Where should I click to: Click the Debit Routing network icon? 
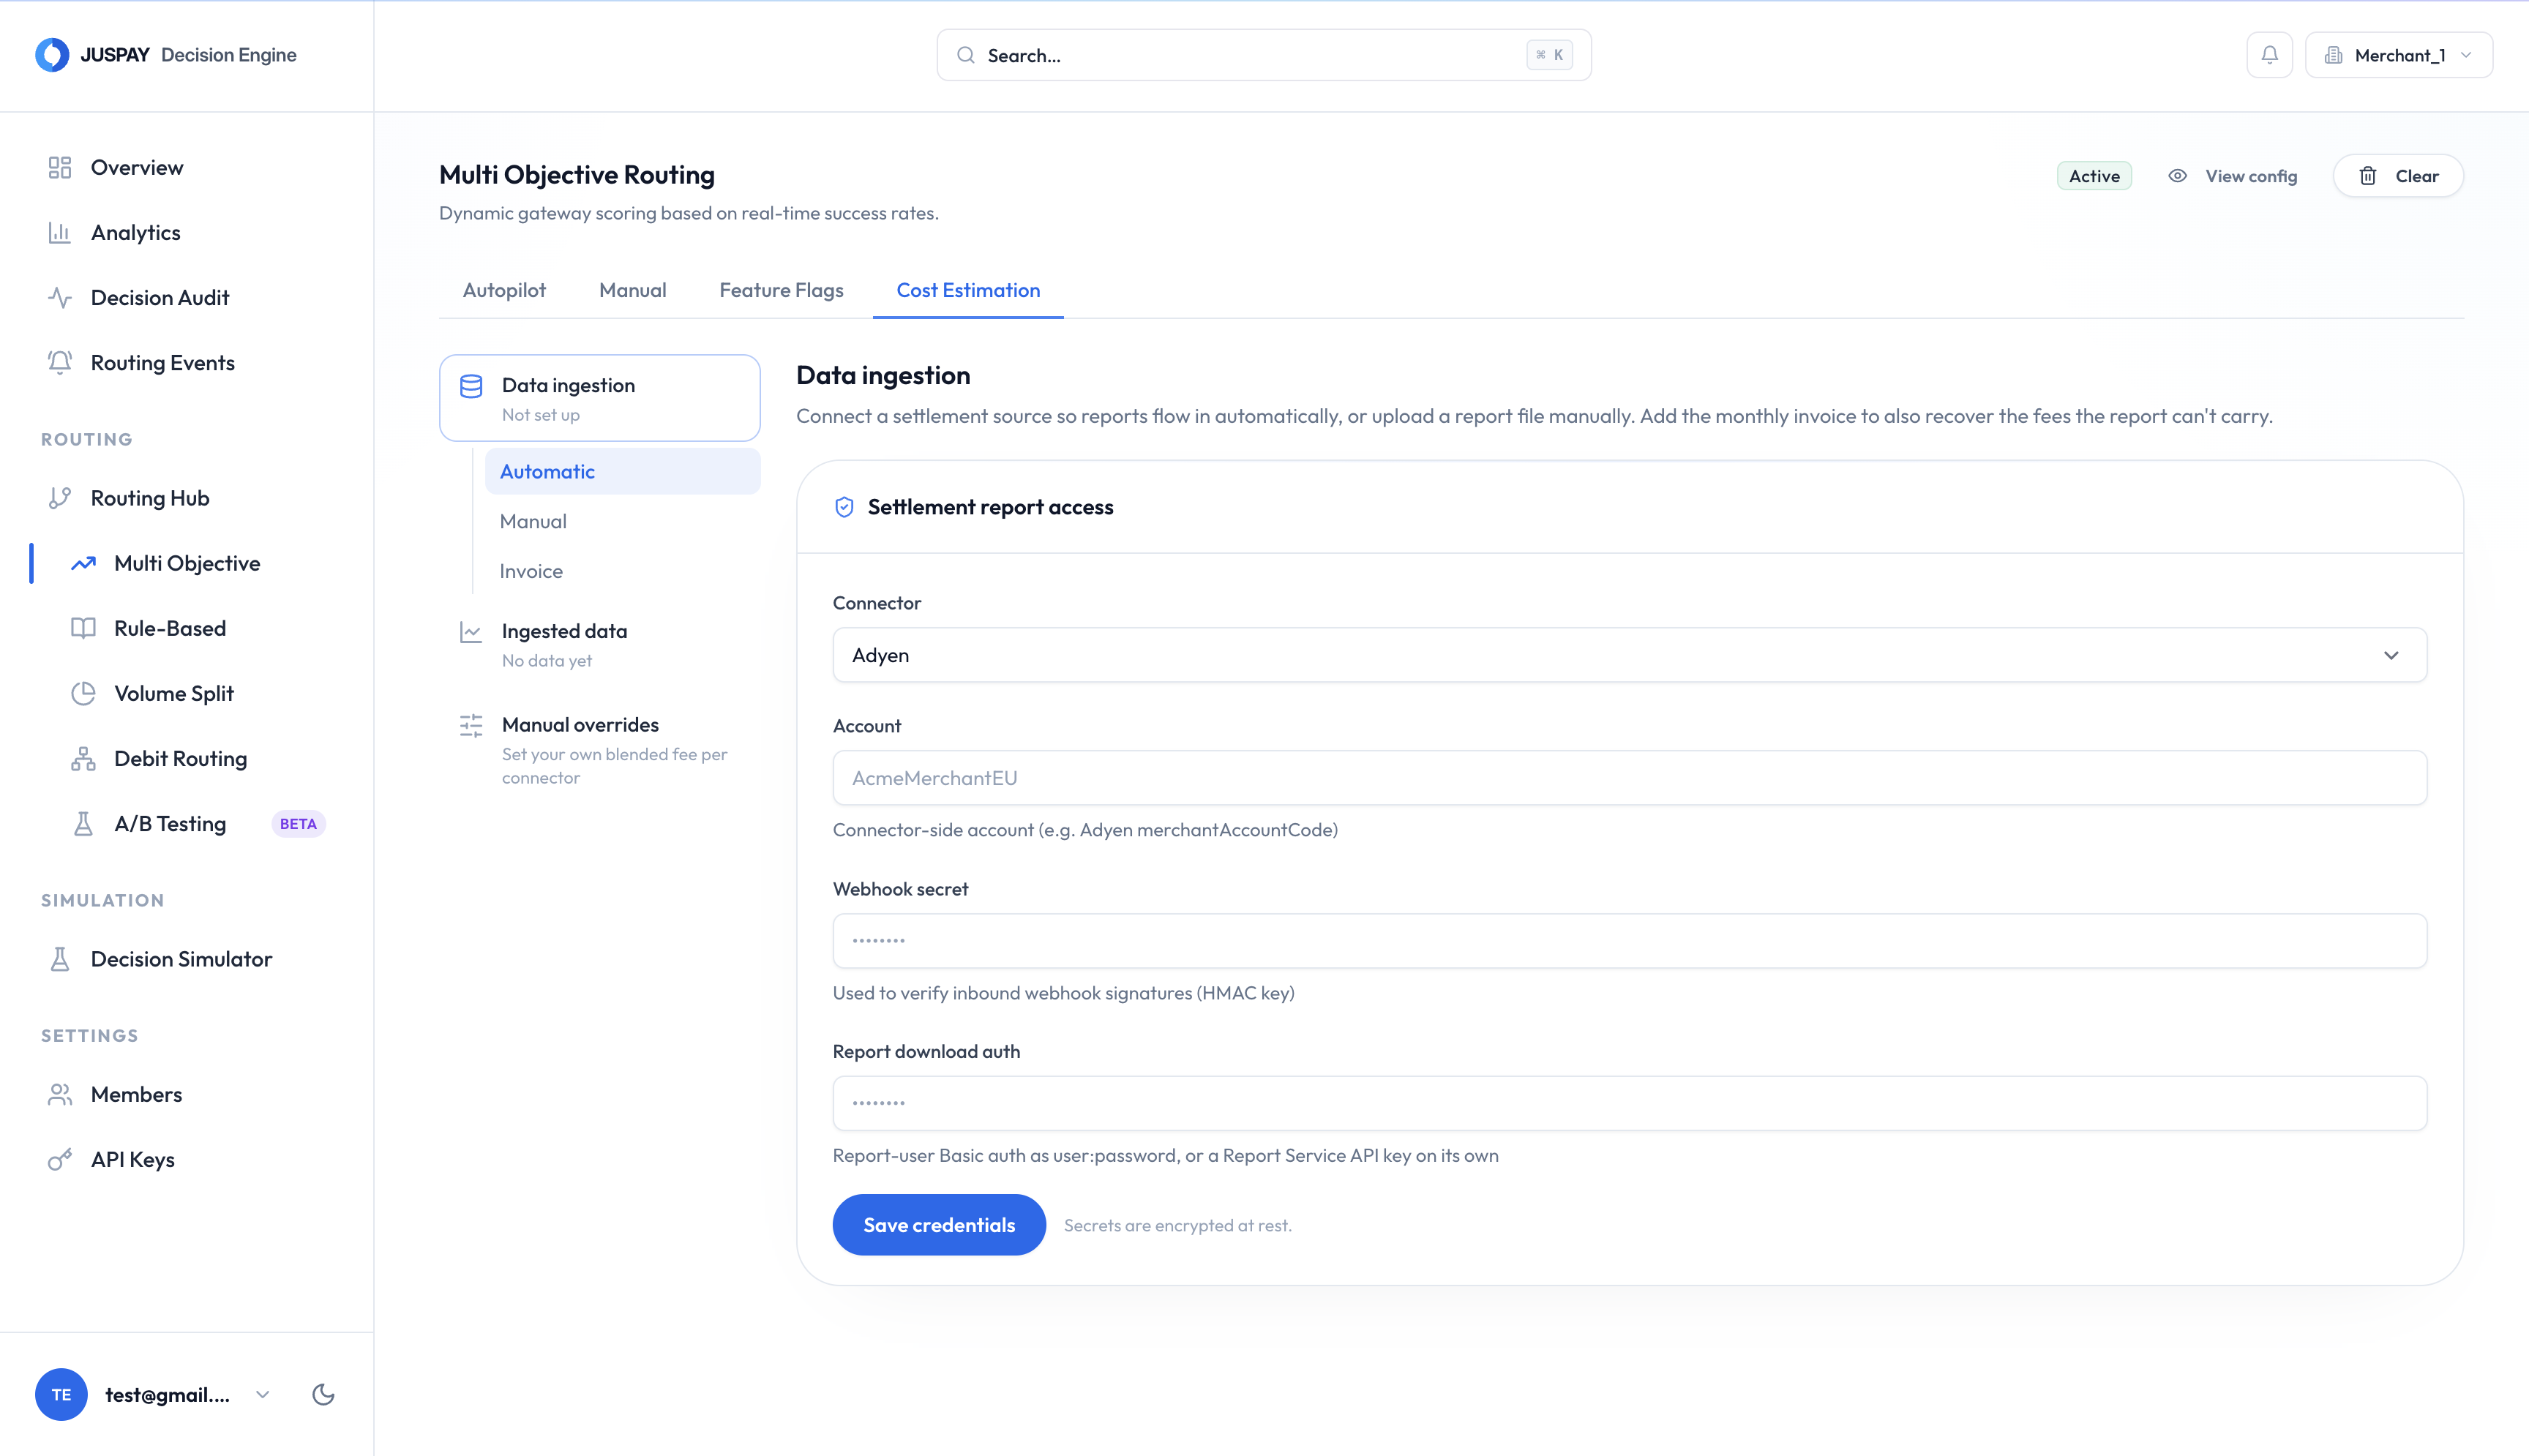83,758
